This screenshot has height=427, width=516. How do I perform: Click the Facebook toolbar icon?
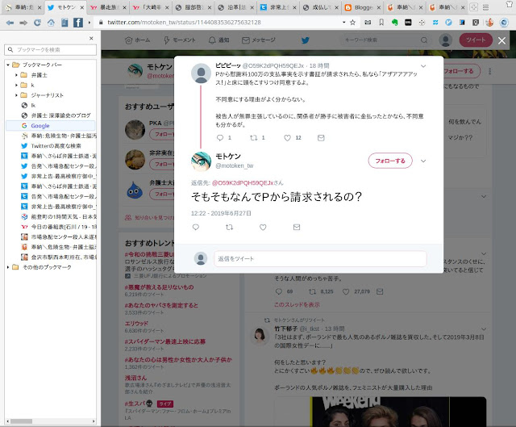pos(78,23)
